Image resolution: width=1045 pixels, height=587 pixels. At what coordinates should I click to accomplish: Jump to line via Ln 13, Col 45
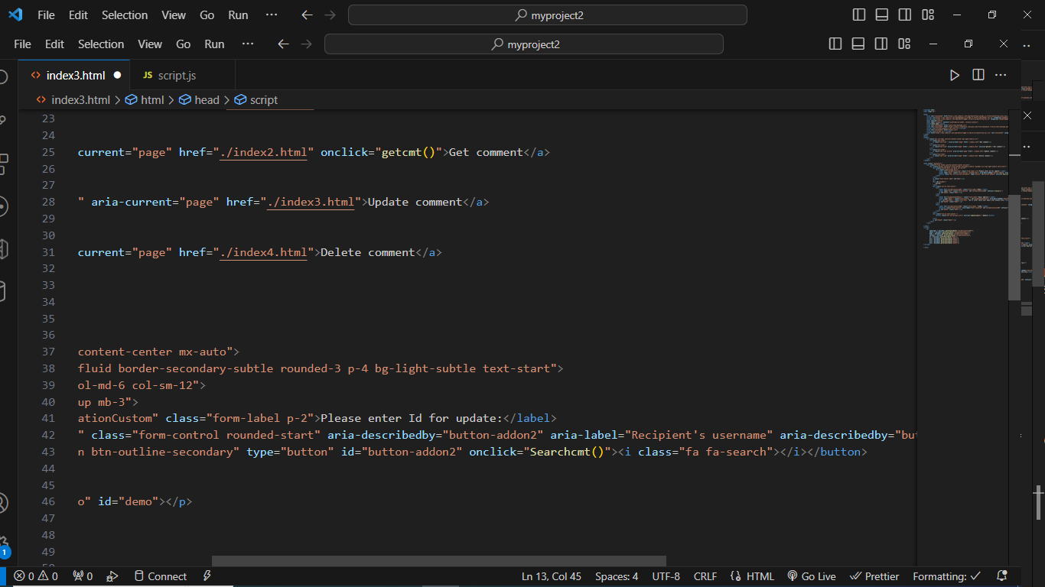[x=552, y=576]
